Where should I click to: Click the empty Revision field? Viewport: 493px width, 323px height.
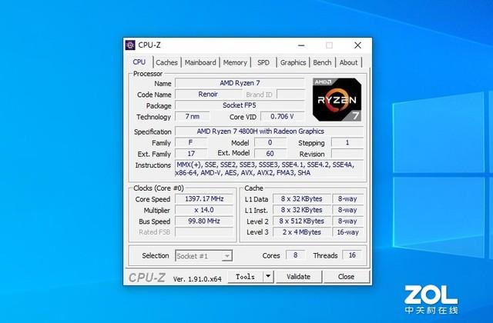click(347, 154)
